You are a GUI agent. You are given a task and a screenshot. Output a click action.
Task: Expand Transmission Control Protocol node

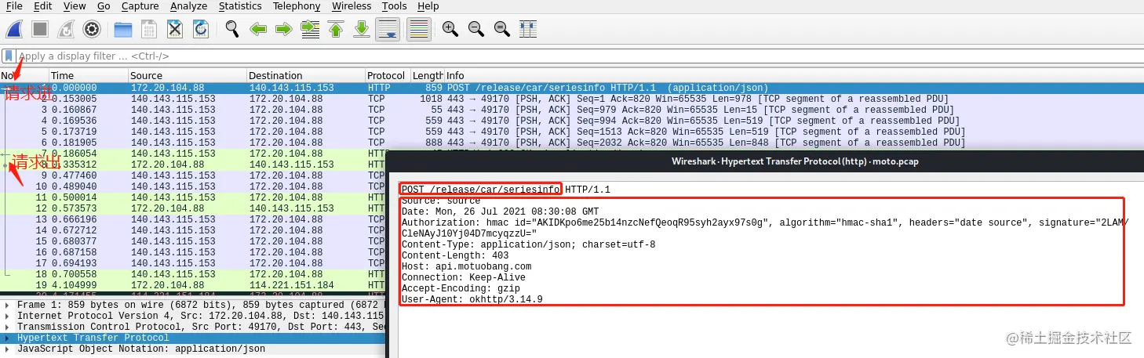click(7, 327)
